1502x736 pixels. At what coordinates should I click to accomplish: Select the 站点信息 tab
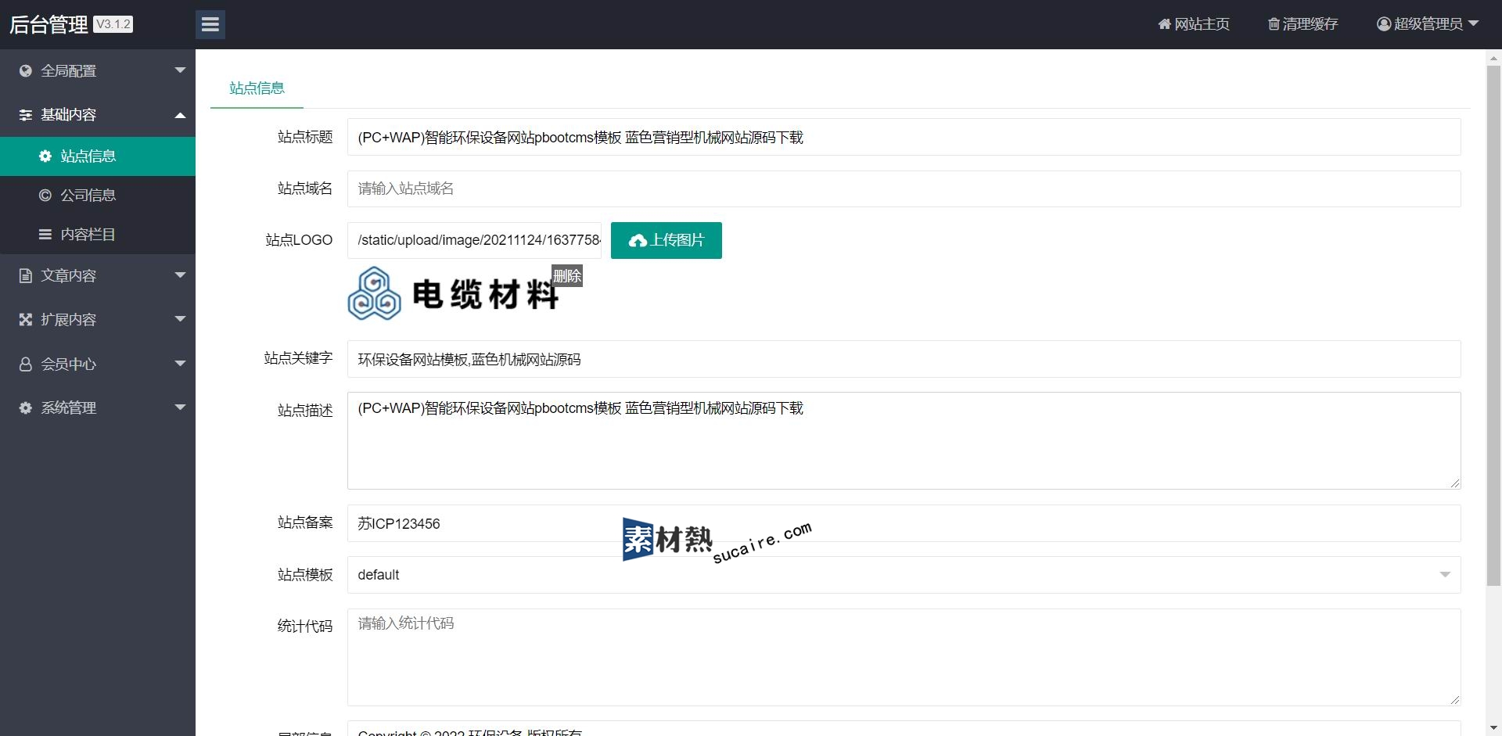coord(257,88)
